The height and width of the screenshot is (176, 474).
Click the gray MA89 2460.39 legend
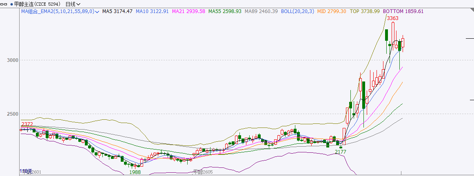(x=261, y=11)
